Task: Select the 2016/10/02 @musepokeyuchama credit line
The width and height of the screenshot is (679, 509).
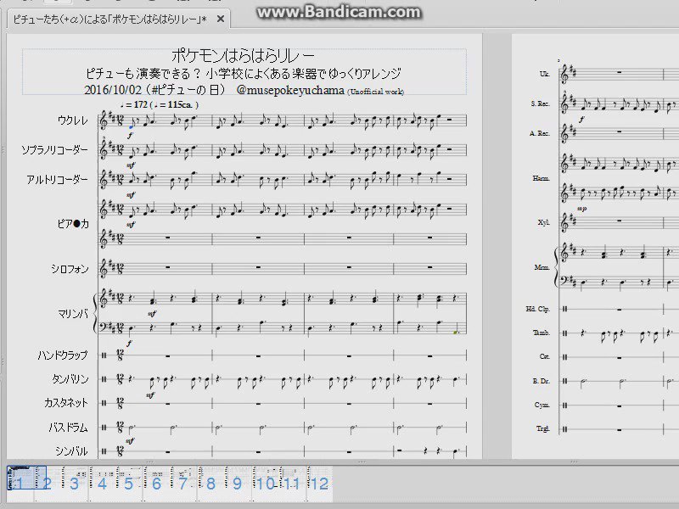Action: coord(244,90)
